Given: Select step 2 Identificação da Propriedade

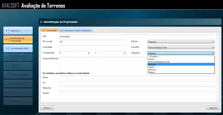Looking at the screenshot, I should tap(18, 39).
